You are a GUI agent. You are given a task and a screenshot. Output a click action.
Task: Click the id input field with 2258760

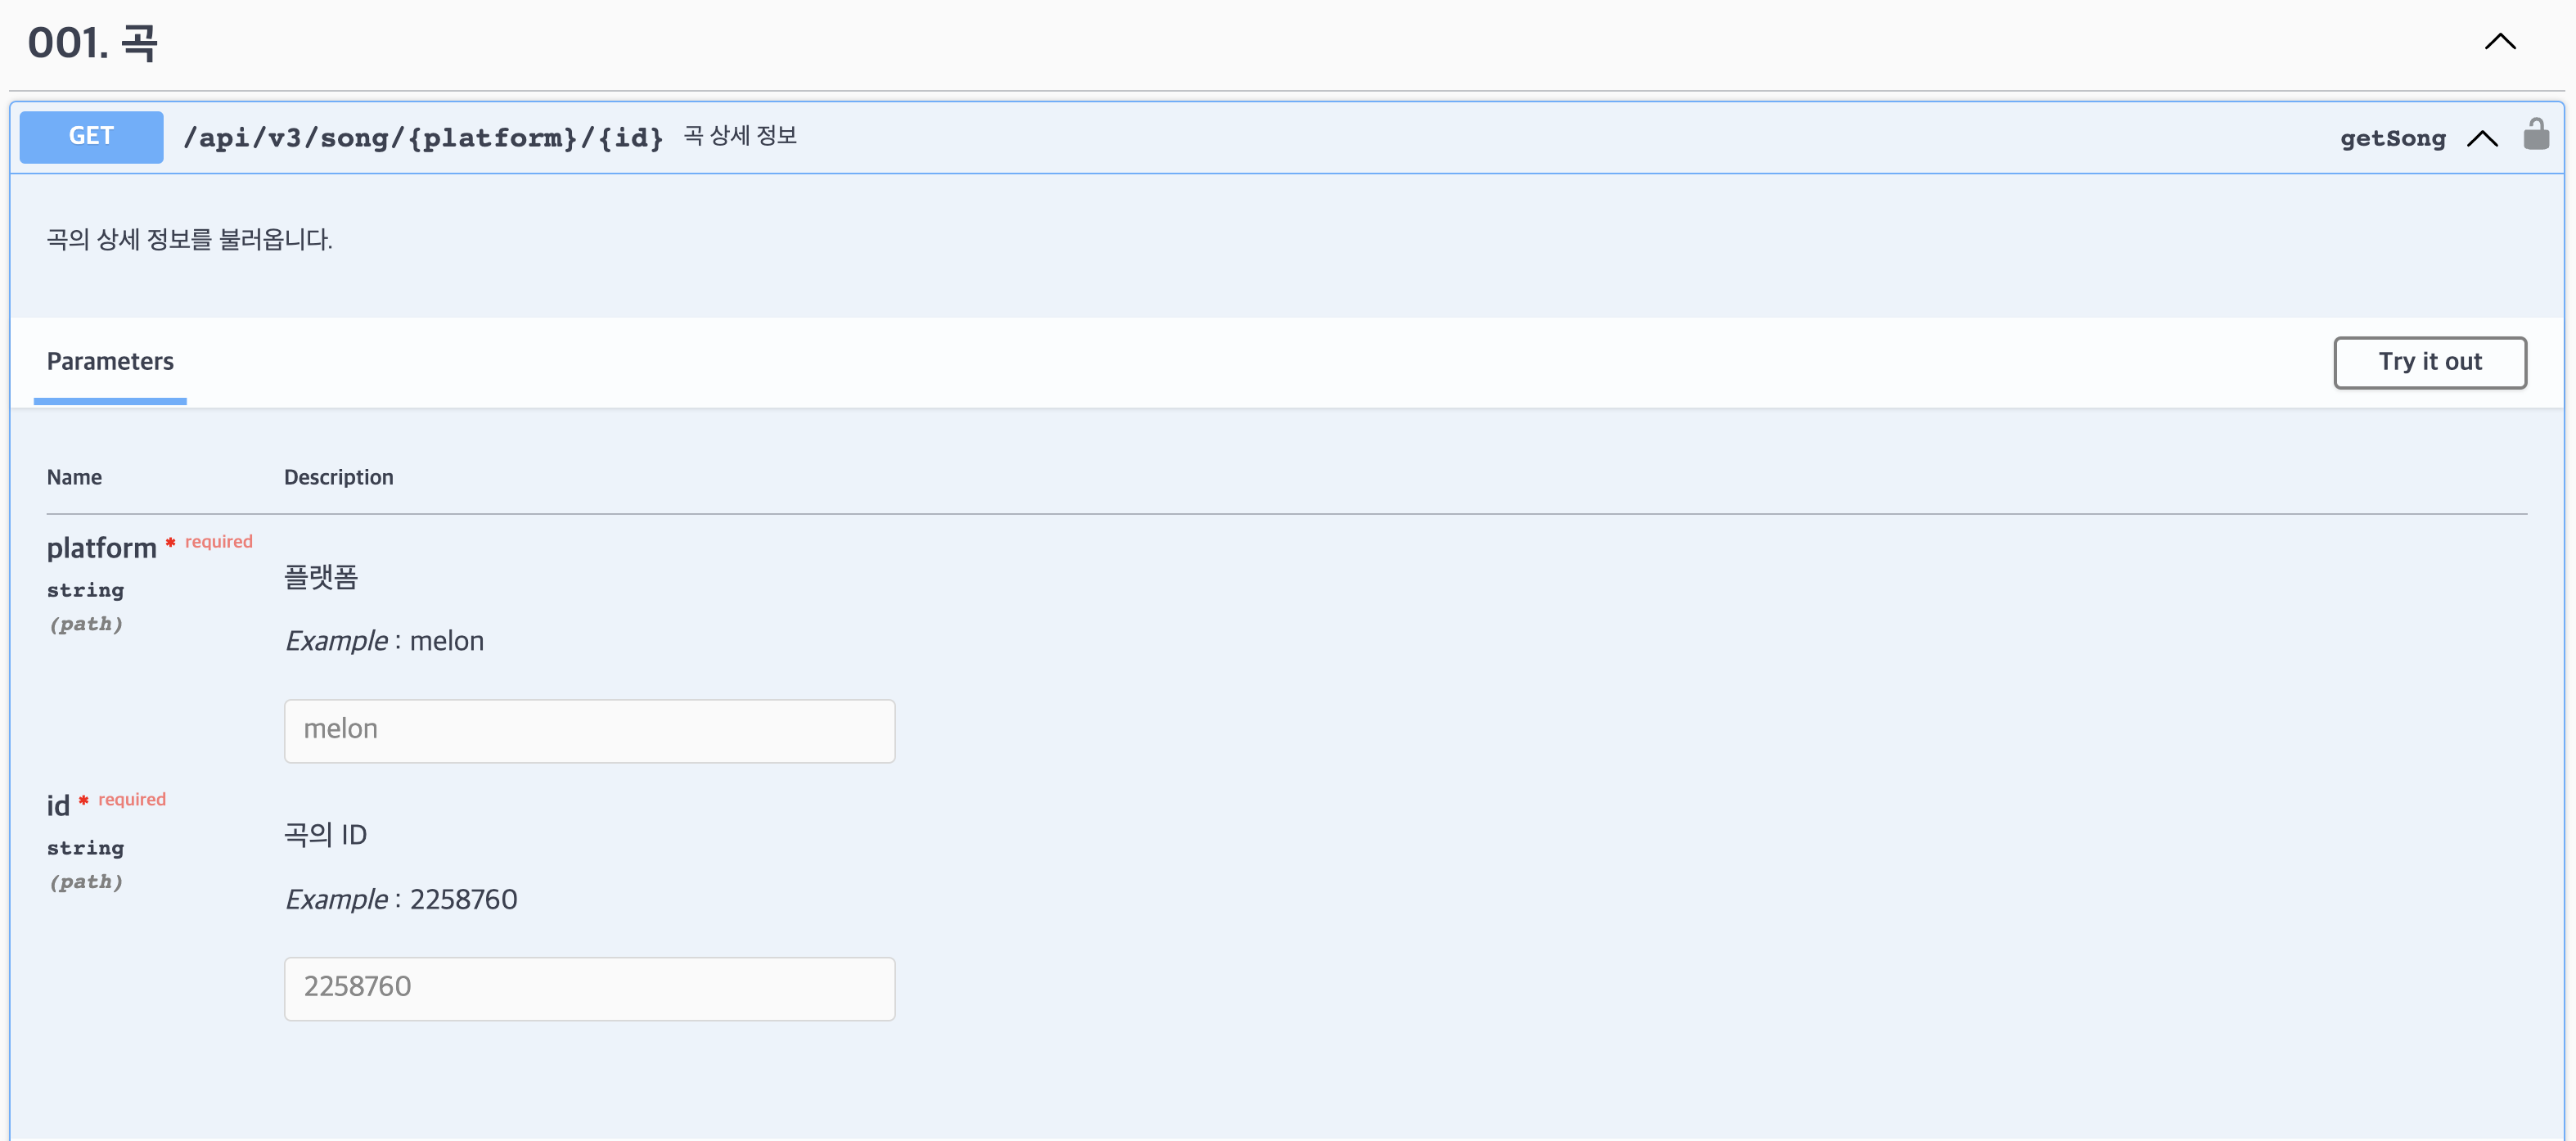[x=589, y=988]
